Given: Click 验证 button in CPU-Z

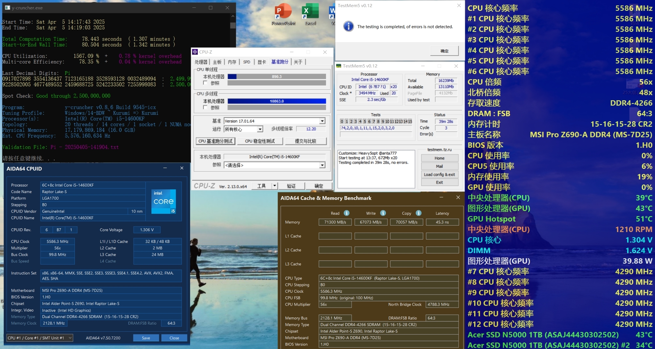Looking at the screenshot, I should (291, 186).
